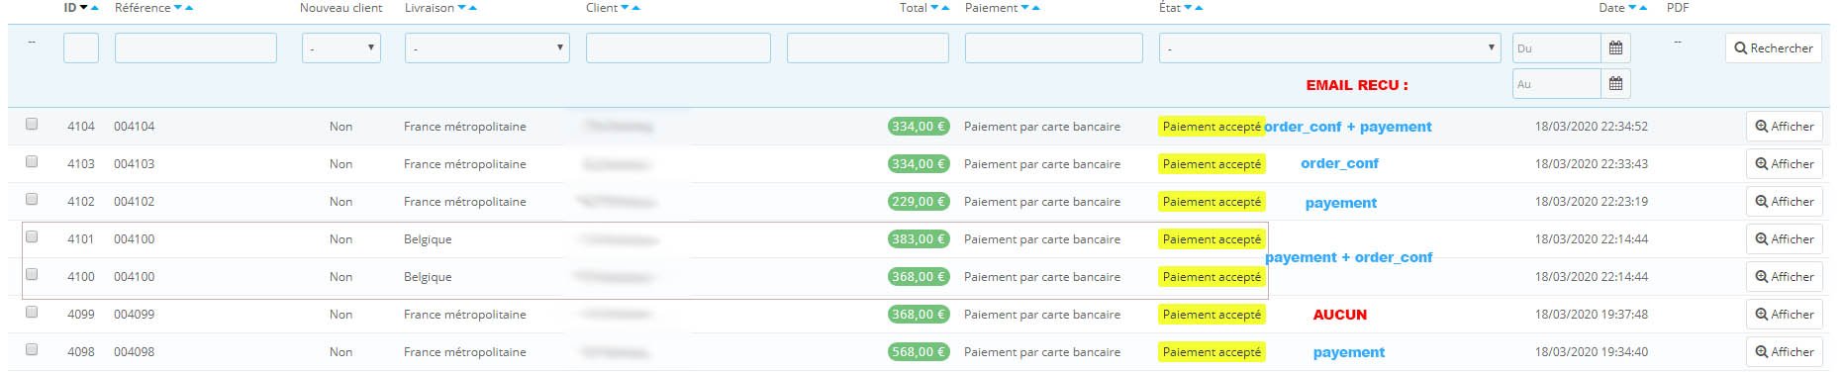Click the 229,00 € total badge
This screenshot has width=1843, height=372.
click(919, 202)
